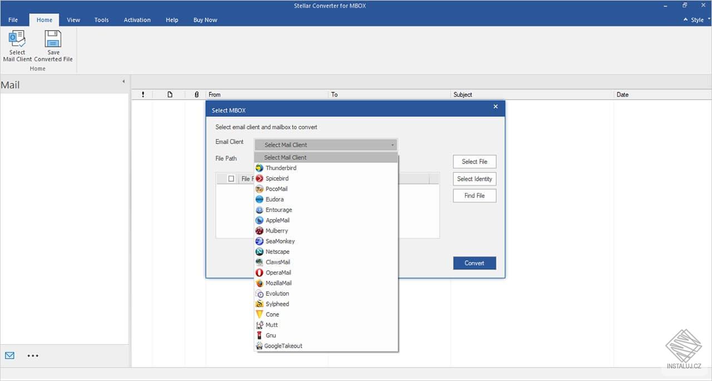Click the importance exclamation column header

click(143, 95)
